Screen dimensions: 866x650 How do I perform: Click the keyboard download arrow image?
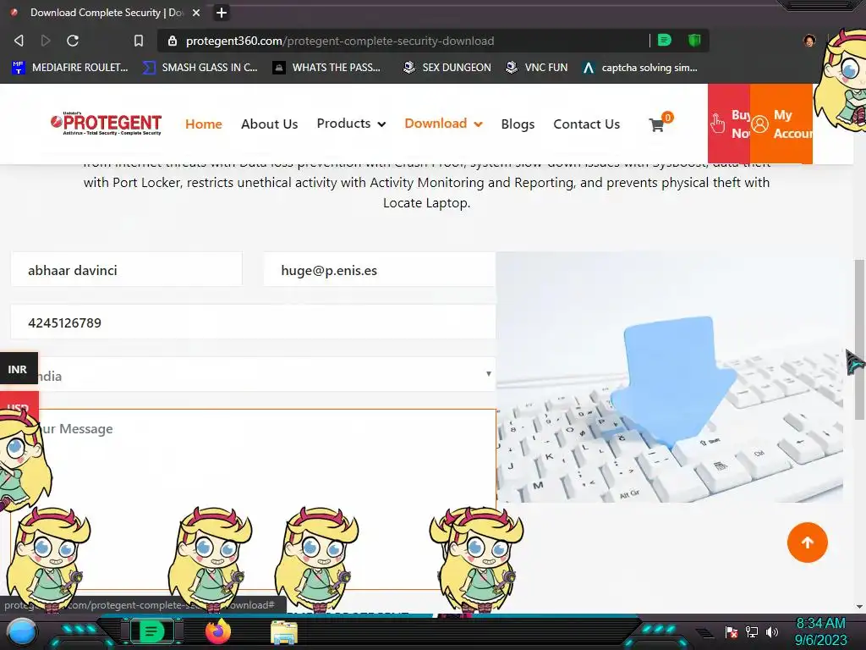click(x=670, y=377)
